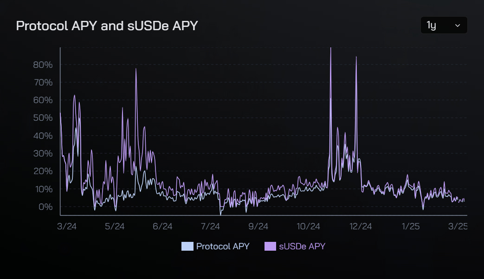
Task: Click the 10/24 x-axis date label
Action: [309, 226]
